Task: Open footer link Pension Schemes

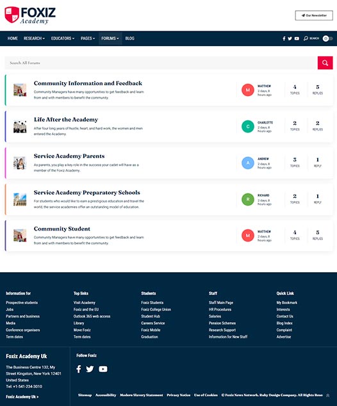Action: pos(222,323)
